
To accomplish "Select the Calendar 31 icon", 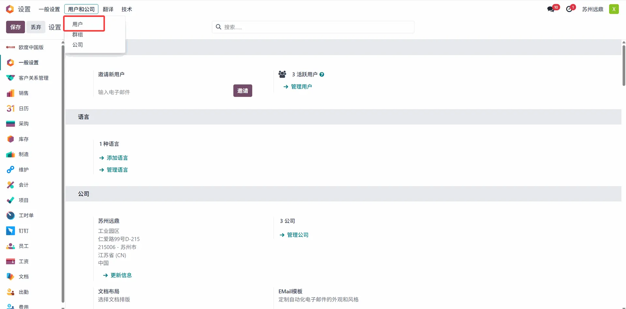I will point(10,109).
